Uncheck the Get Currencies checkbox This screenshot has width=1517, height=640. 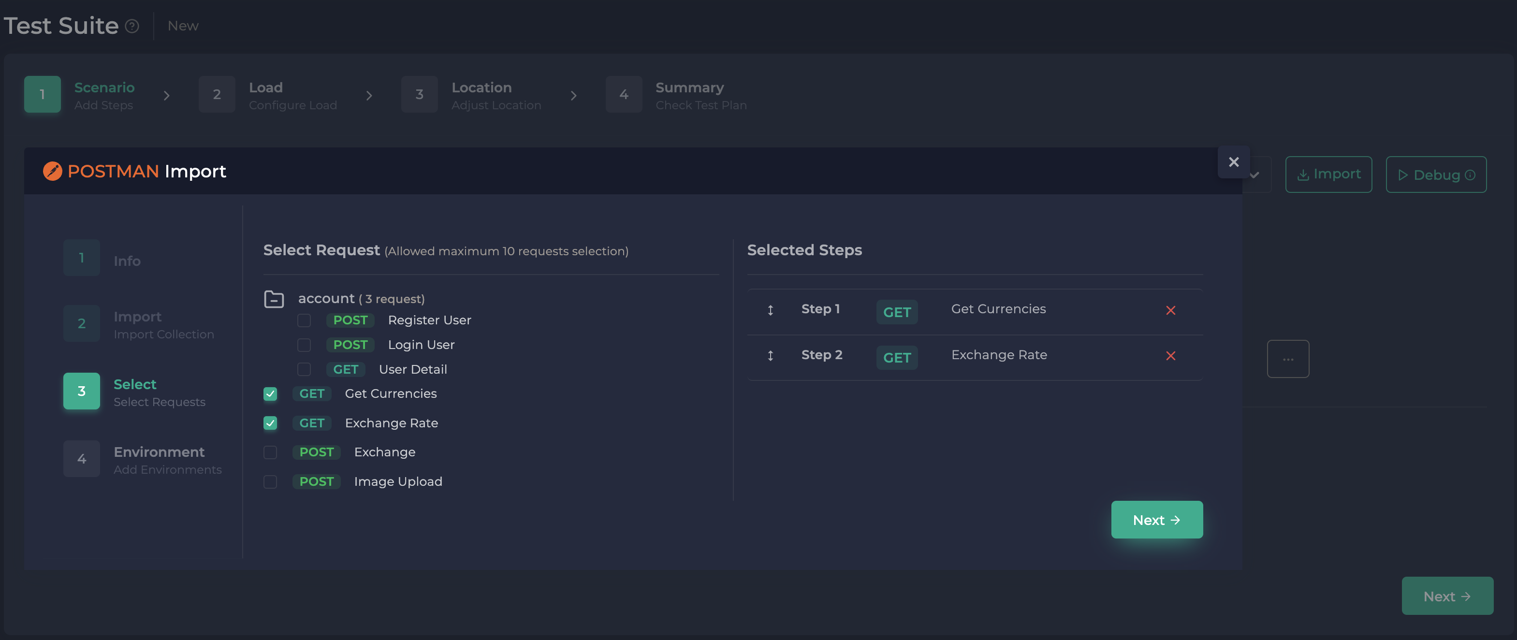tap(270, 394)
